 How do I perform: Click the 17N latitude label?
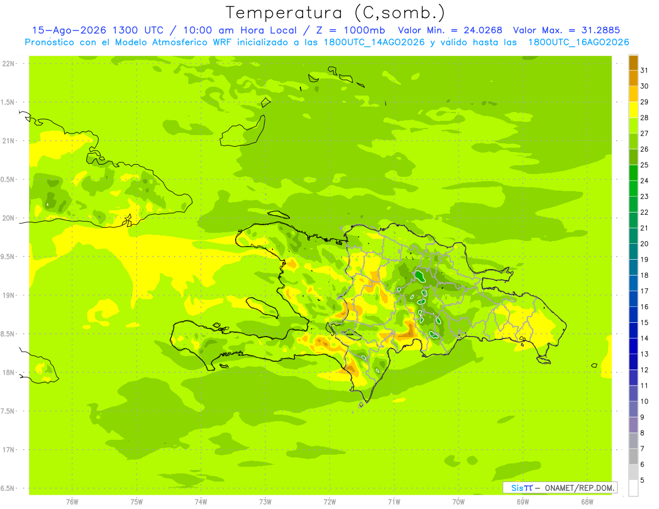point(9,450)
